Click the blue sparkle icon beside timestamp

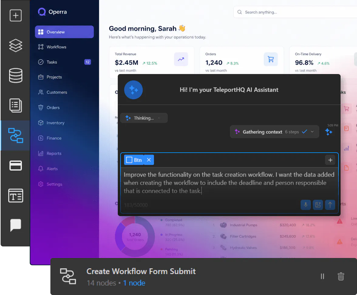(328, 132)
